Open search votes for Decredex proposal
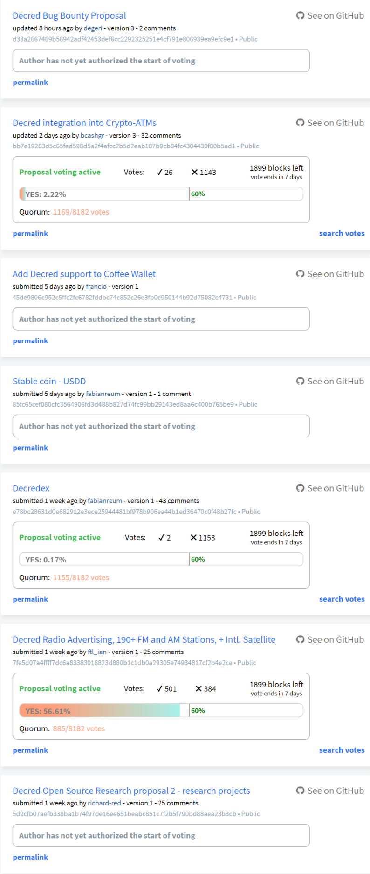The height and width of the screenshot is (874, 370). click(x=342, y=599)
